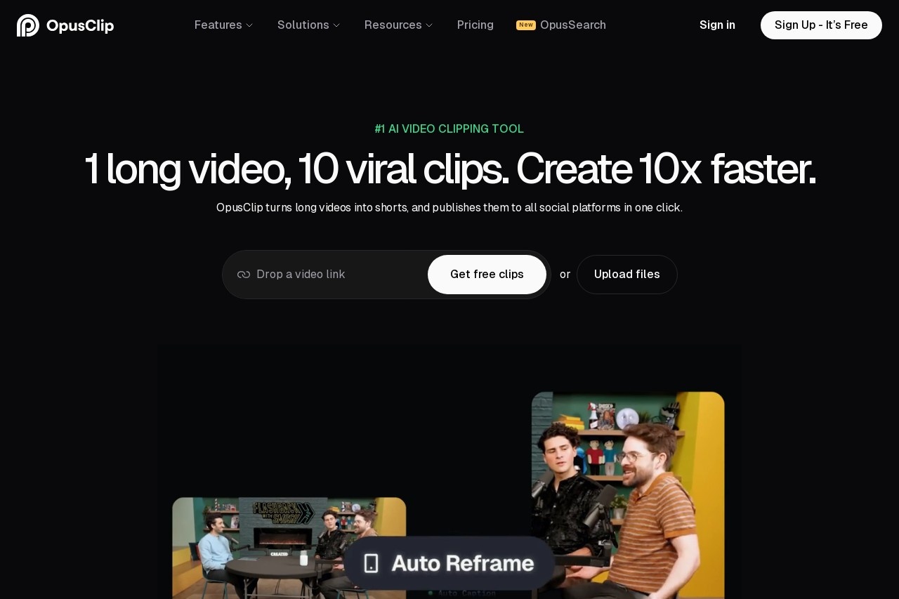Viewport: 899px width, 599px height.
Task: Click the link icon inside the video URL field
Action: click(x=243, y=275)
